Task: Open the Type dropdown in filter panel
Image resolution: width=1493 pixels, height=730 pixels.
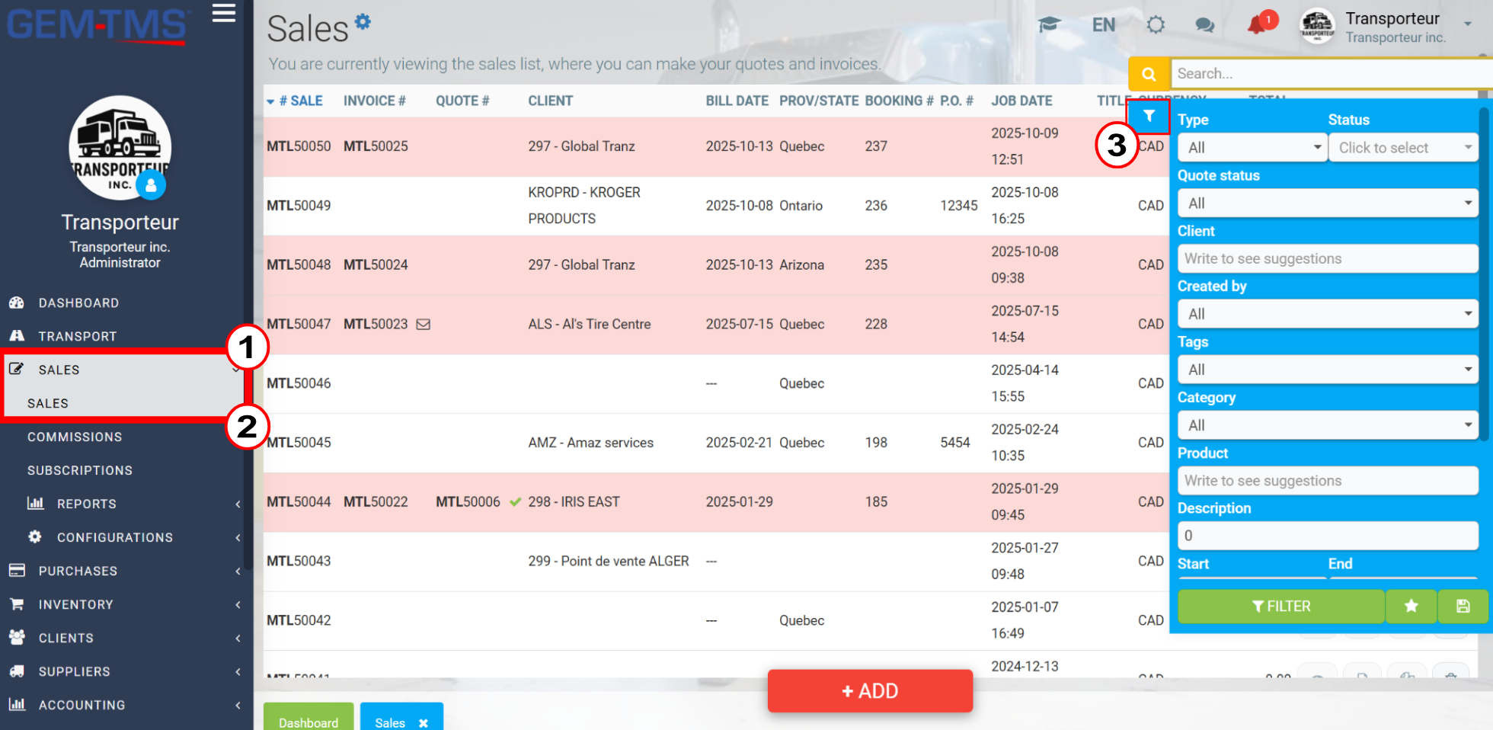Action: 1252,148
